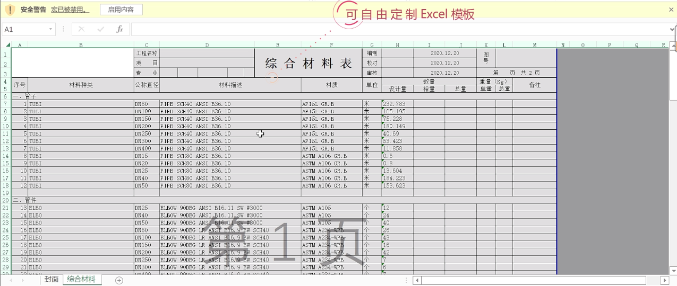Select the 序号 header cell
This screenshot has width=677, height=286.
tap(20, 85)
